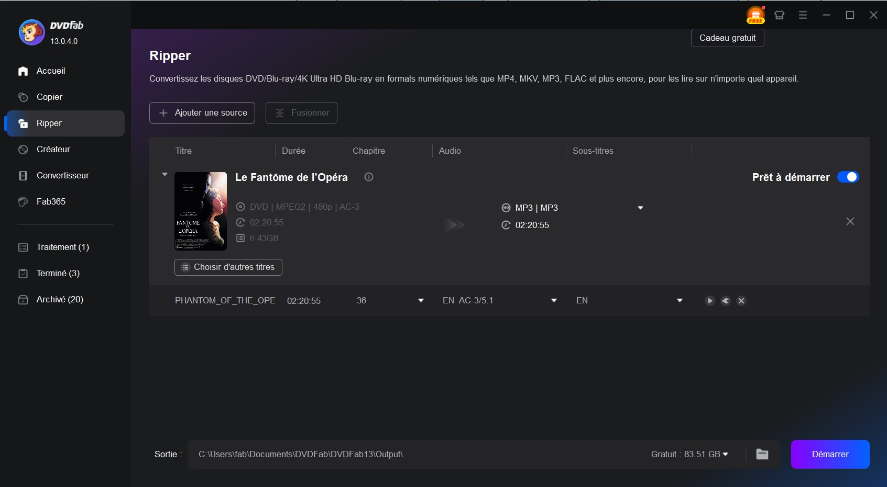
Task: Remove the PHANTOM_OF_THE_OPE title row
Action: pyautogui.click(x=741, y=301)
